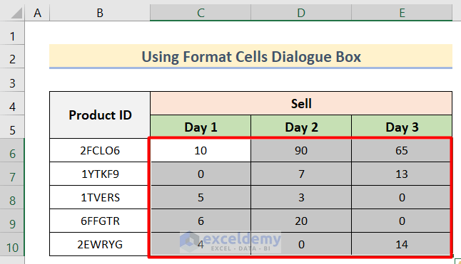Select the cell containing 1YTKF9
The image size is (461, 264).
(100, 174)
